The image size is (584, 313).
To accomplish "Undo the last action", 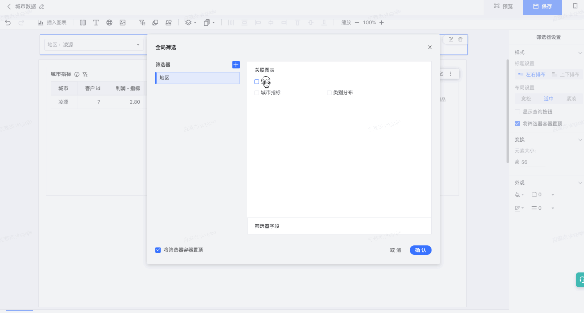I will coord(8,23).
